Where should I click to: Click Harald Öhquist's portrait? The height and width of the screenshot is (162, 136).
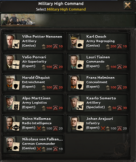(10, 82)
